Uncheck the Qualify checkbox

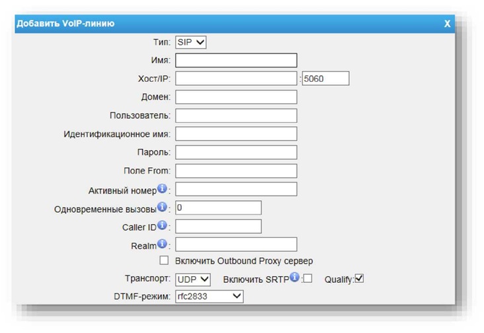pos(360,279)
